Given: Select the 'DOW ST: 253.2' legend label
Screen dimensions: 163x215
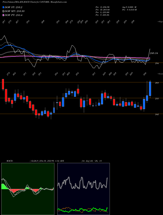Looking at the screenshot, I should [x=13, y=7].
